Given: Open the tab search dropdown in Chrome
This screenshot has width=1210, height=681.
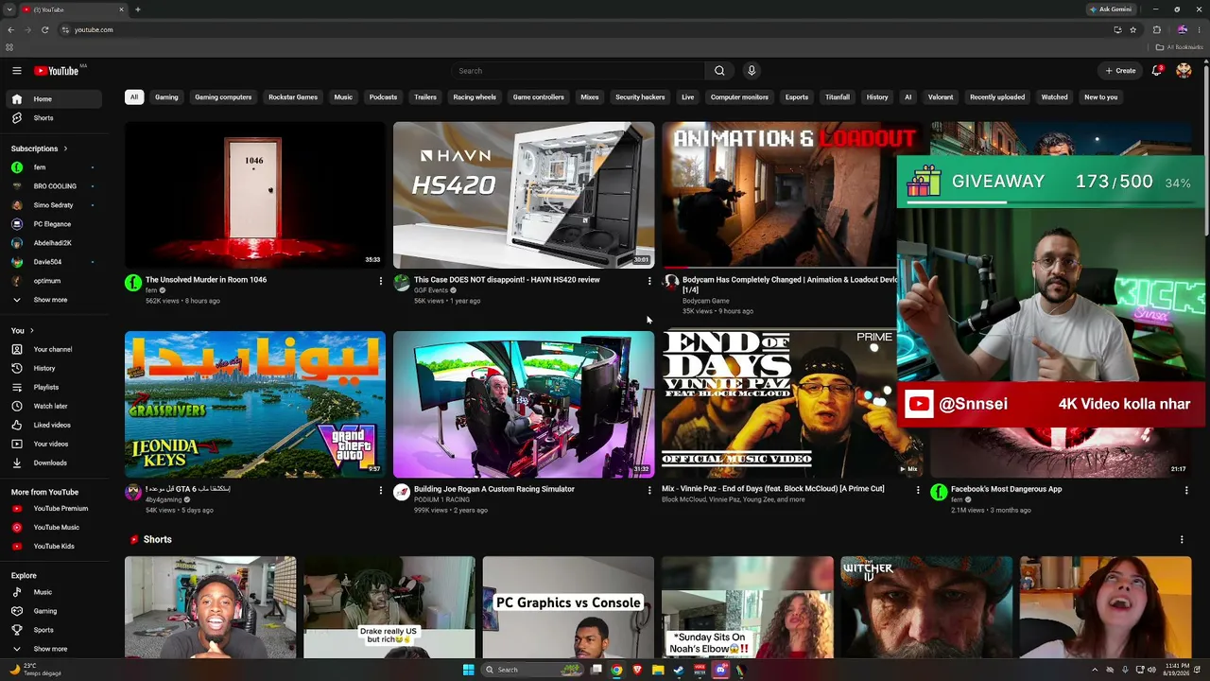Looking at the screenshot, I should pyautogui.click(x=10, y=9).
